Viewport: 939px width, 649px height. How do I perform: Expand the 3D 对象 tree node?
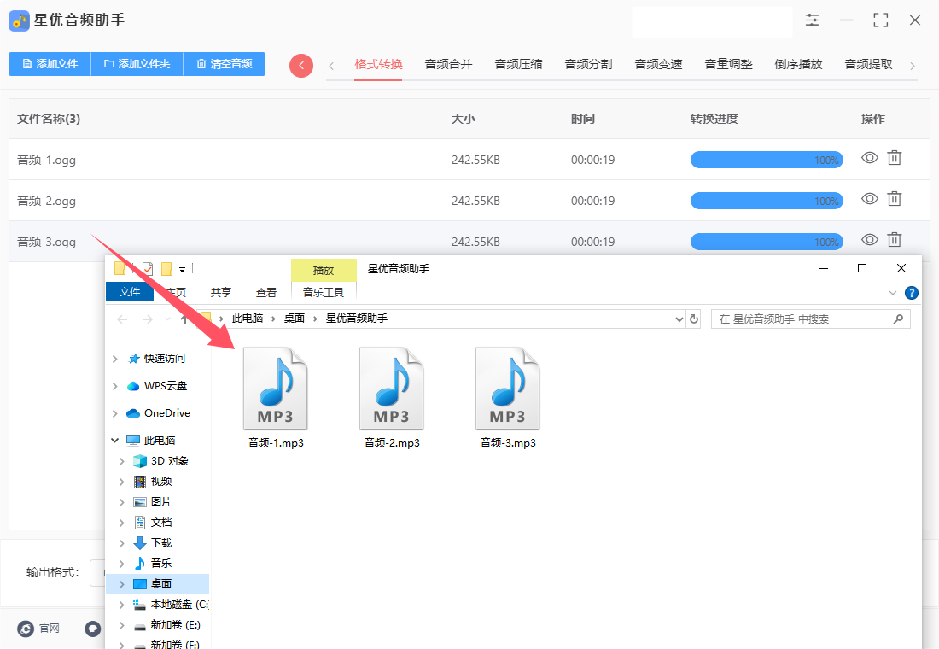click(121, 461)
